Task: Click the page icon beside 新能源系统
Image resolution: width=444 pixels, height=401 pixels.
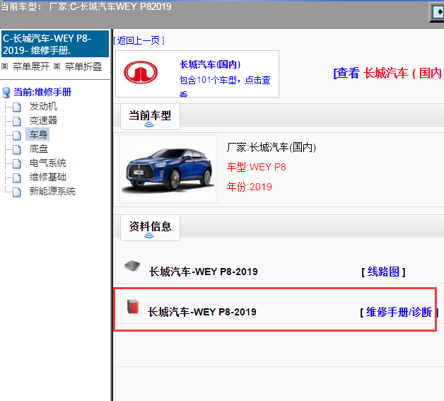Action: [17, 192]
